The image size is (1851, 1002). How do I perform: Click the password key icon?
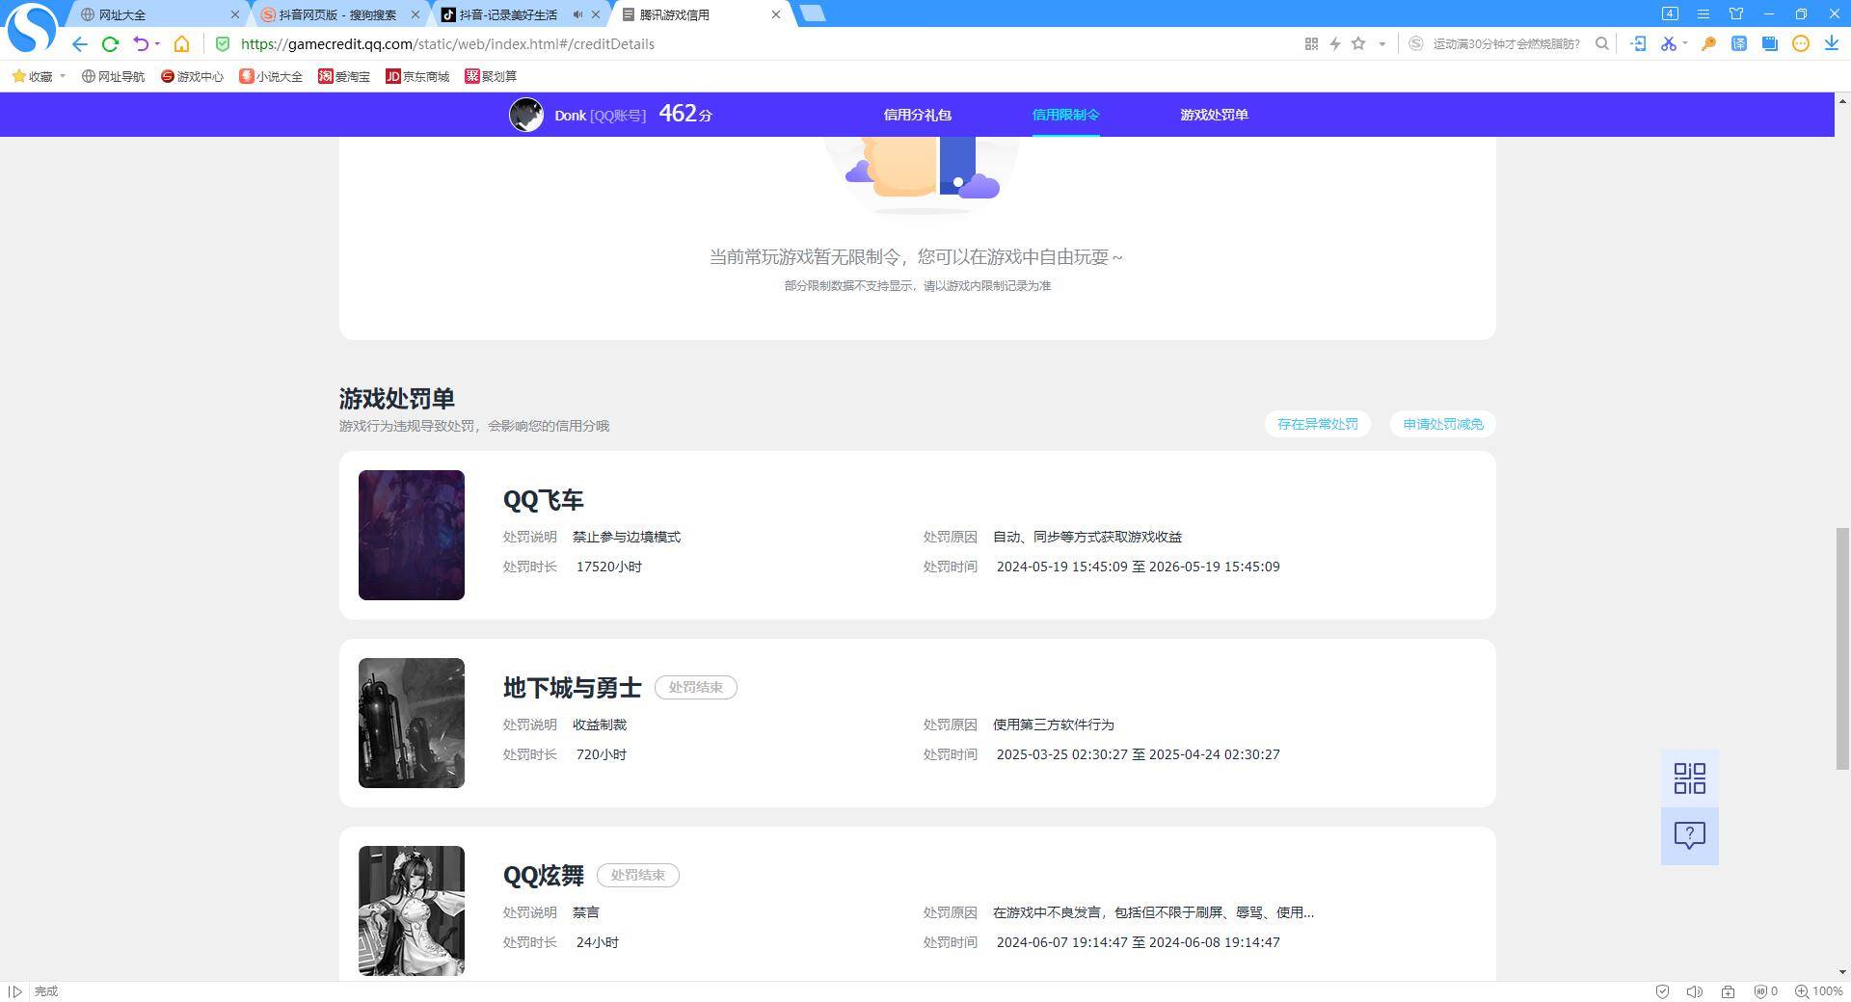1708,44
